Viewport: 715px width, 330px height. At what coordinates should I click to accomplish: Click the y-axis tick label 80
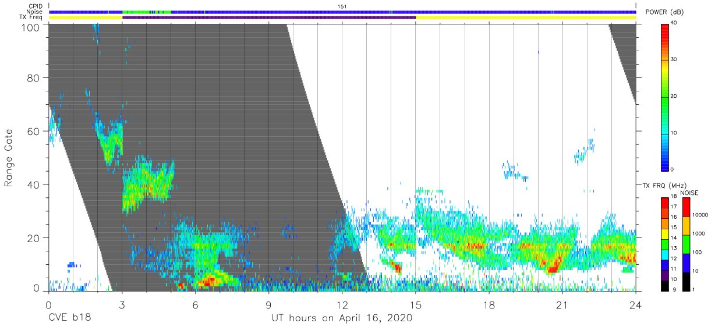pos(34,77)
